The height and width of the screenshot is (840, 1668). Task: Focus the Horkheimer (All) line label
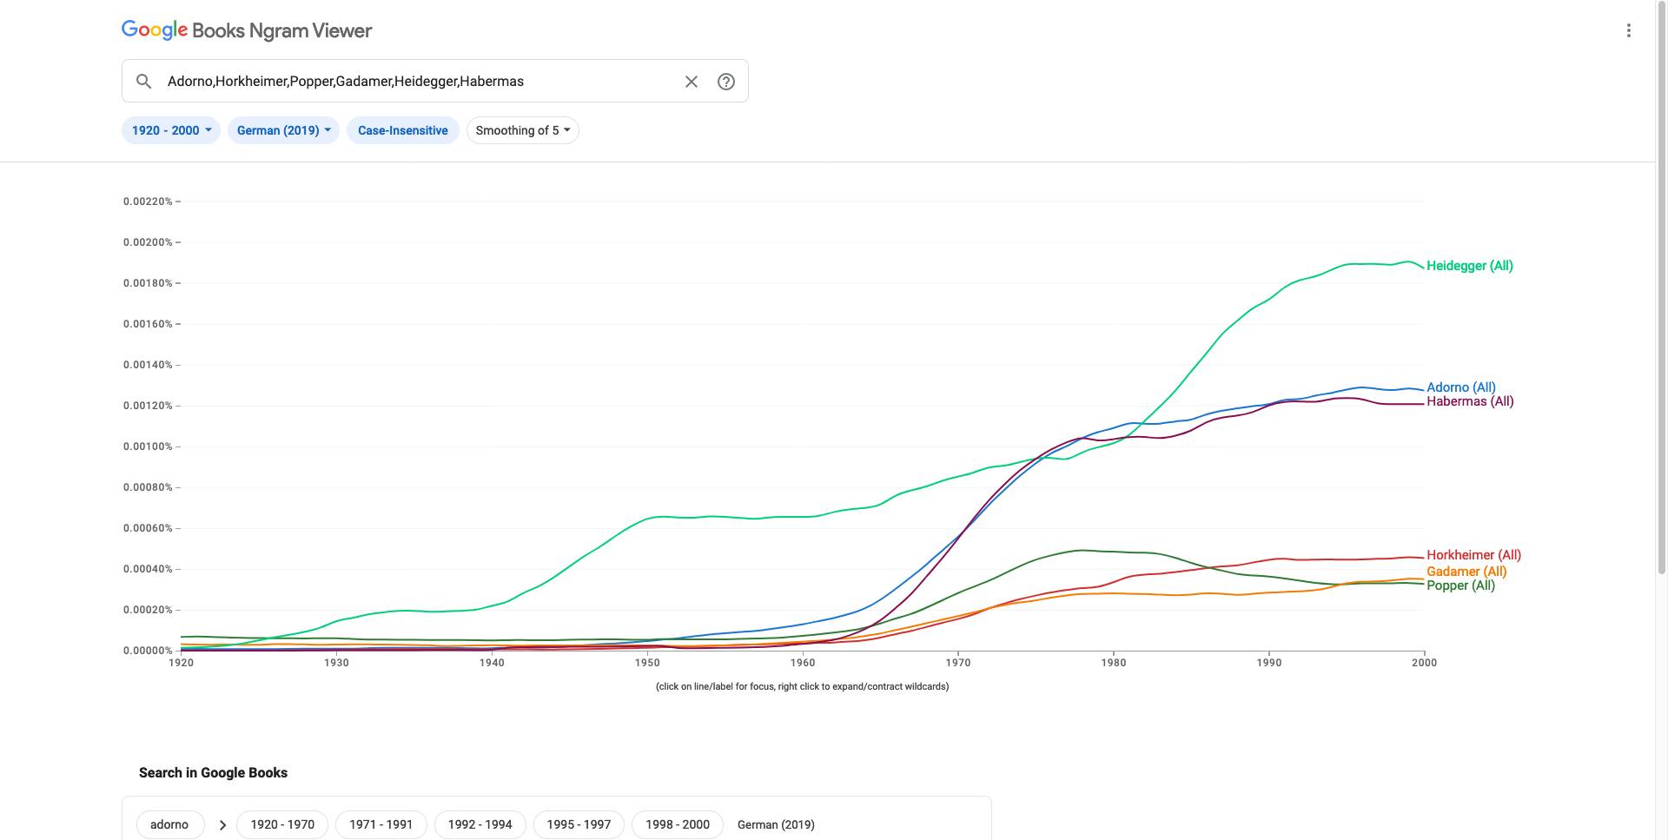click(1473, 555)
